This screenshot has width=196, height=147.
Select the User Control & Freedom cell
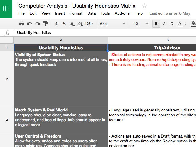(61, 140)
